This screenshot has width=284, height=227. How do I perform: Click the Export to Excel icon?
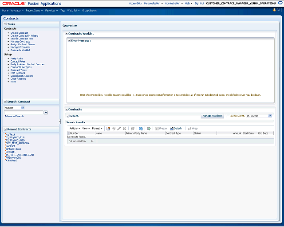click(149, 129)
